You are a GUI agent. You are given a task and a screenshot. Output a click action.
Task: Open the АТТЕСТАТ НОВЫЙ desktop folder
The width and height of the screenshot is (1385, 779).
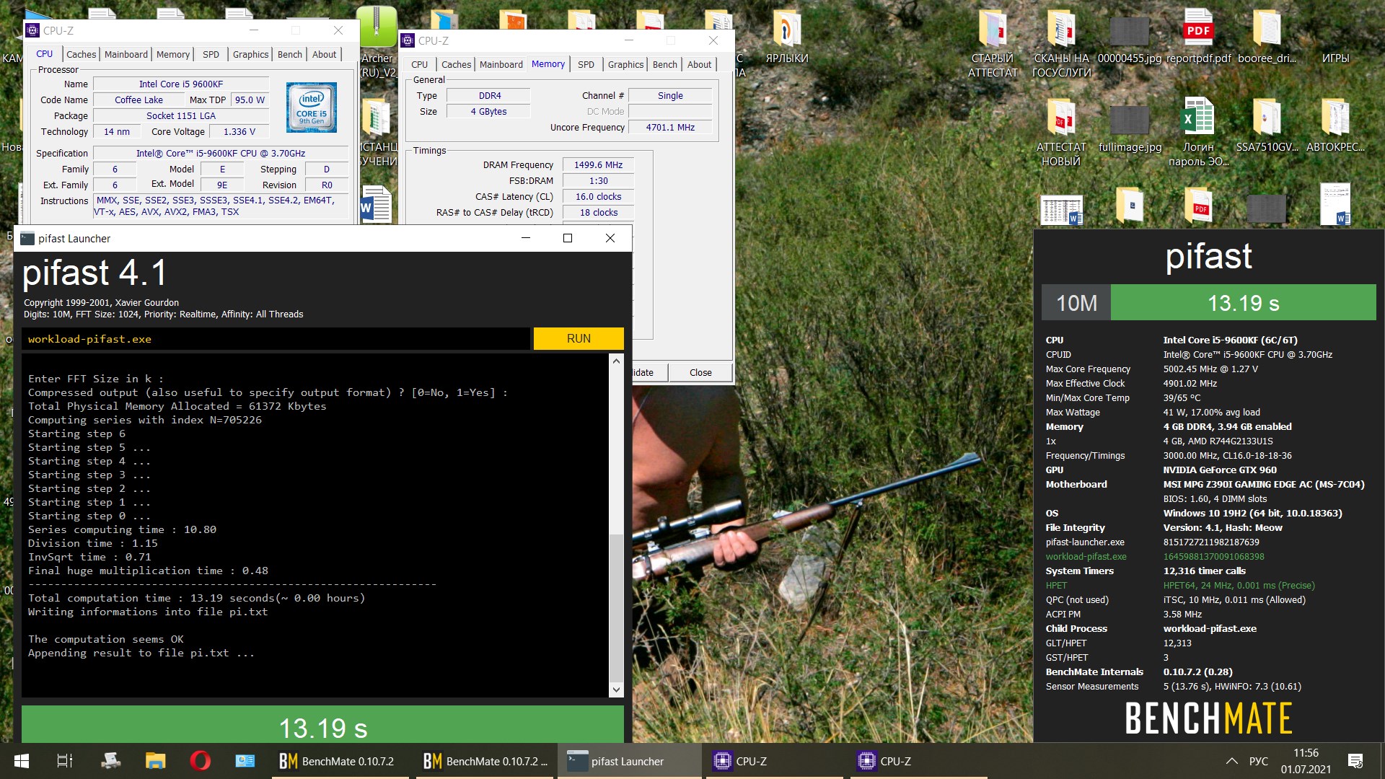pyautogui.click(x=1061, y=133)
